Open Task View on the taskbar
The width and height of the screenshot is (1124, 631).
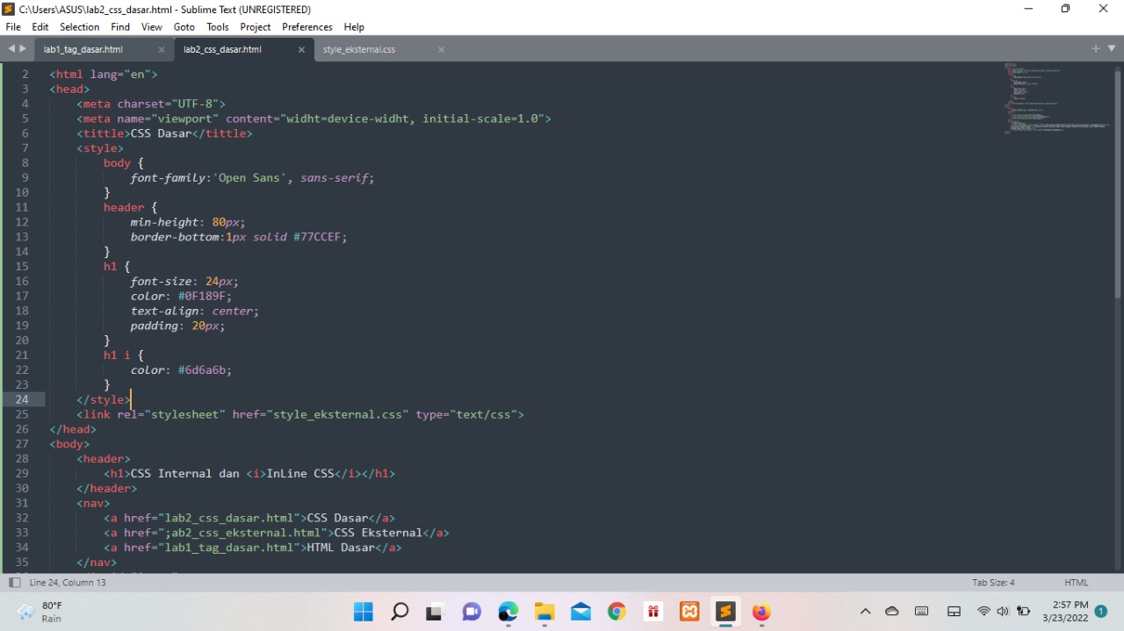click(435, 612)
